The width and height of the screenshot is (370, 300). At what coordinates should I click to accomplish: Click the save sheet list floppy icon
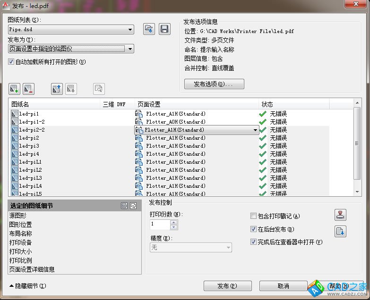pyautogui.click(x=164, y=29)
